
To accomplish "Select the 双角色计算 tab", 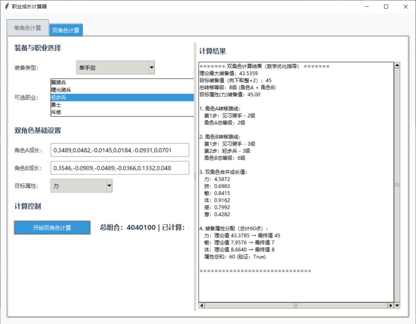I will tap(66, 30).
